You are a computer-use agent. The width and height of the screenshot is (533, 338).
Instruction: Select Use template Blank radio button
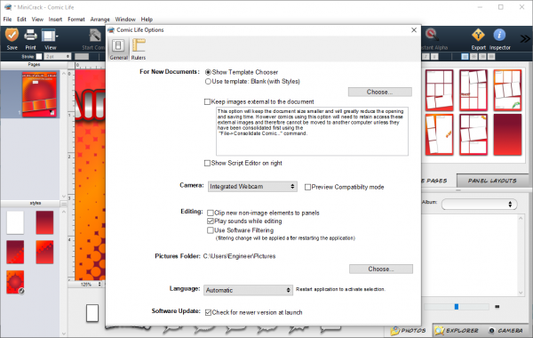[x=208, y=81]
